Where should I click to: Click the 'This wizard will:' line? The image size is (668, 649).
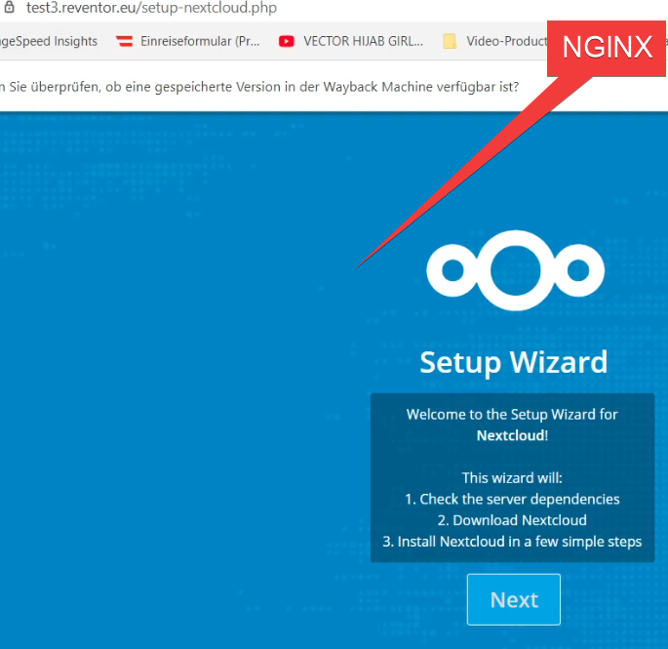click(512, 478)
